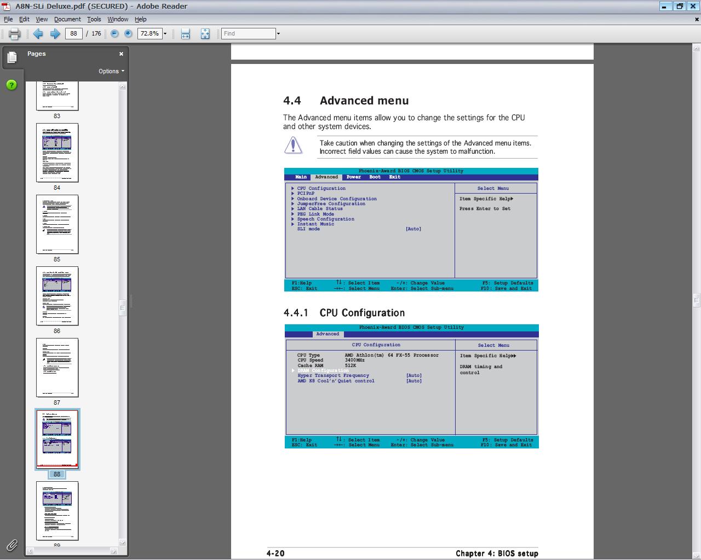
Task: Click the "4.4.1 CPU Configuration" heading
Action: click(x=344, y=313)
